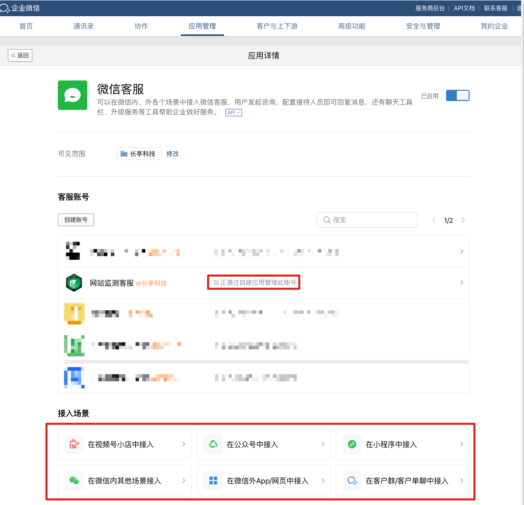Open the API文档 link in header
The height and width of the screenshot is (505, 524).
click(464, 8)
